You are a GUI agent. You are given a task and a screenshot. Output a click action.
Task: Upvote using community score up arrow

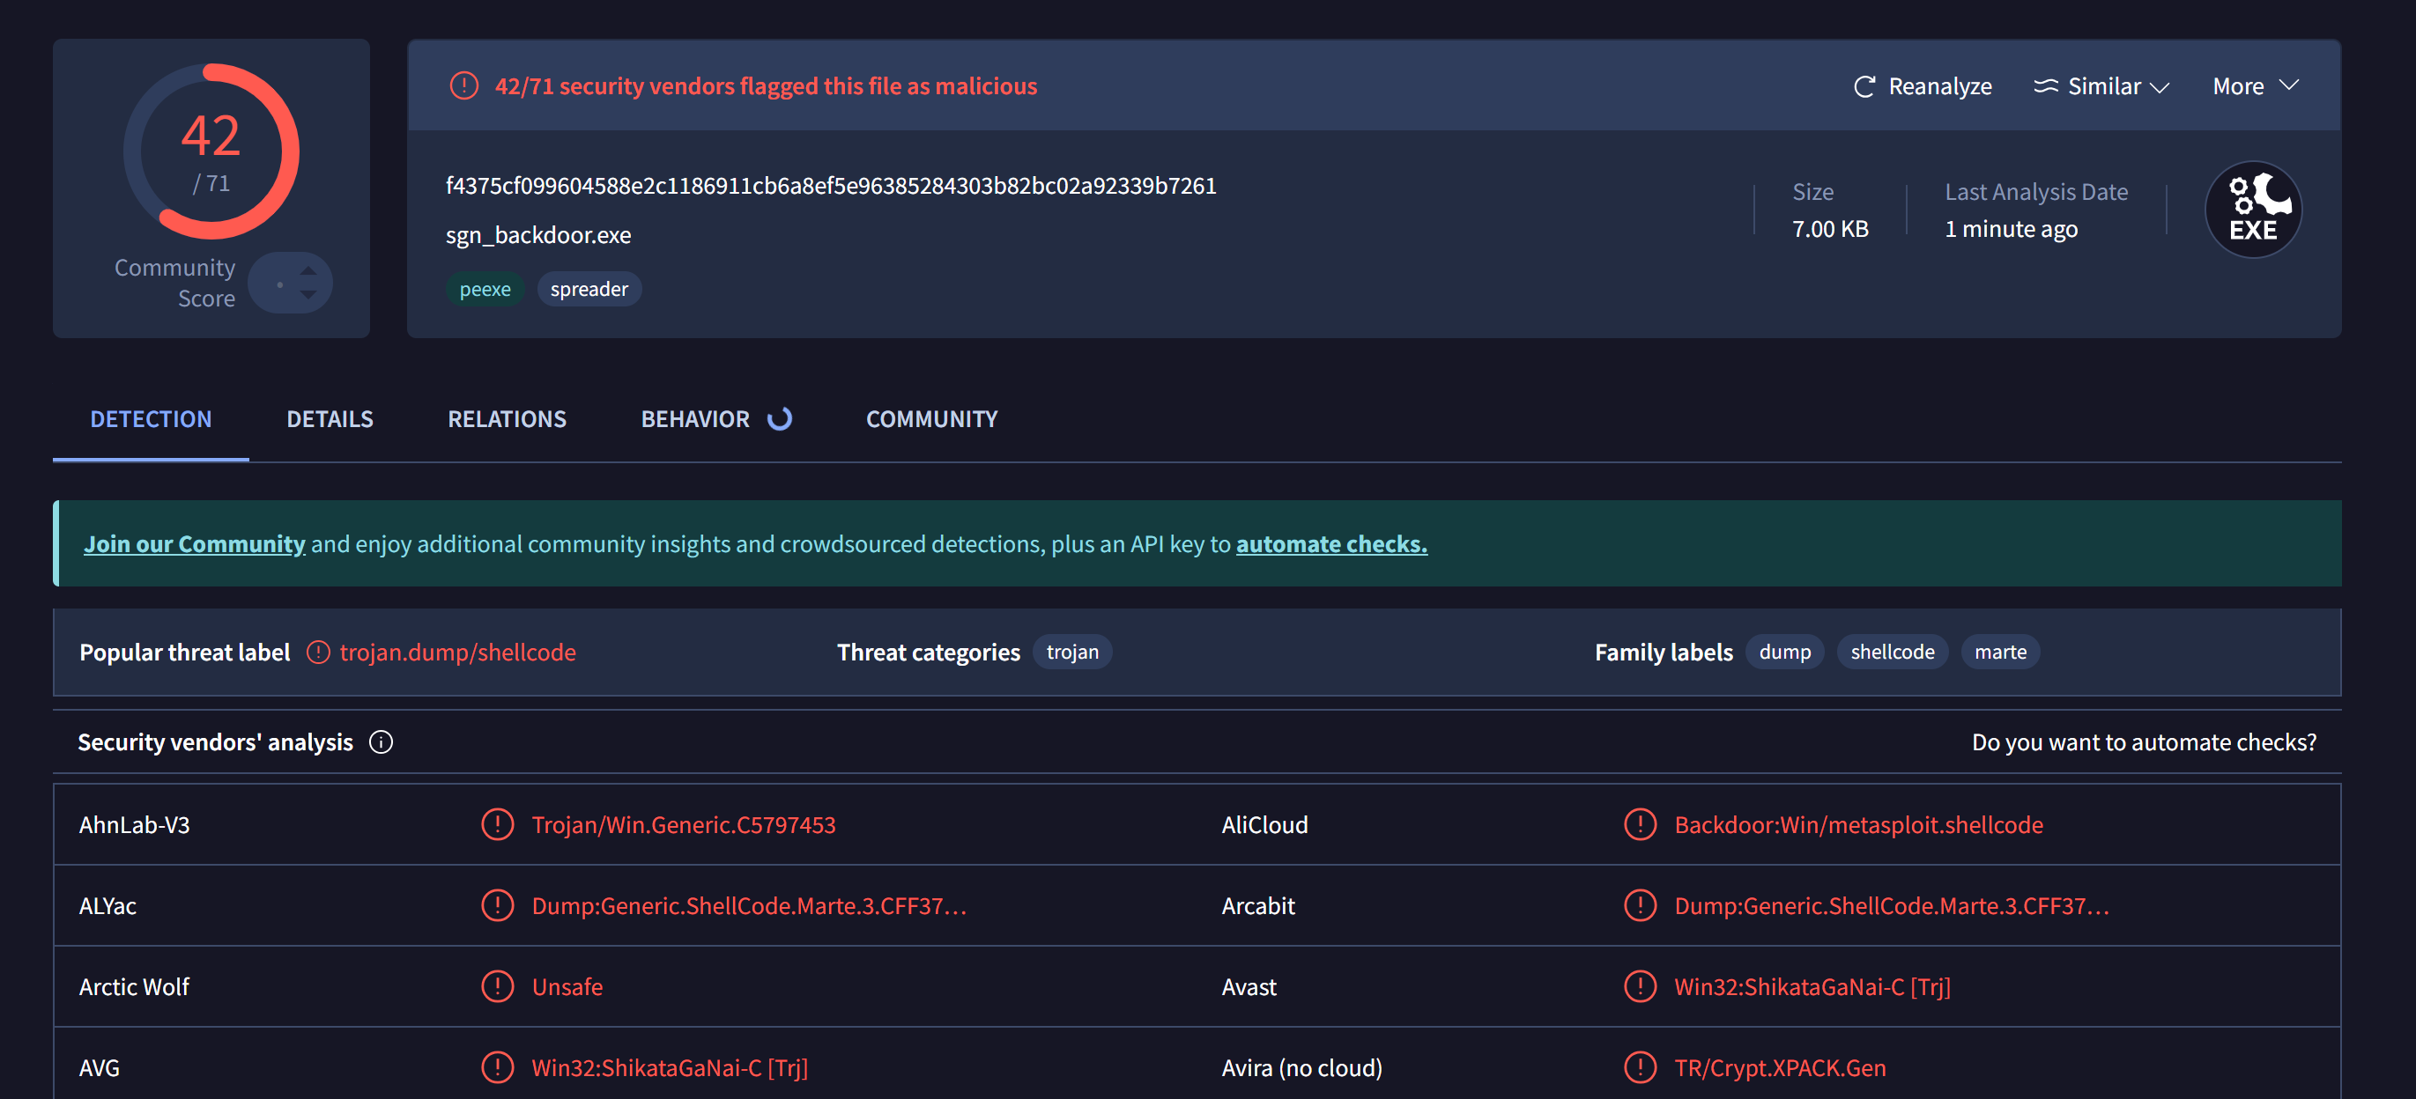coord(308,270)
